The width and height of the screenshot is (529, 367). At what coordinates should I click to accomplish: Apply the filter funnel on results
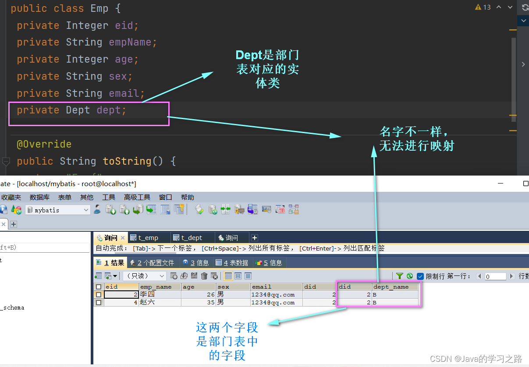pos(399,276)
